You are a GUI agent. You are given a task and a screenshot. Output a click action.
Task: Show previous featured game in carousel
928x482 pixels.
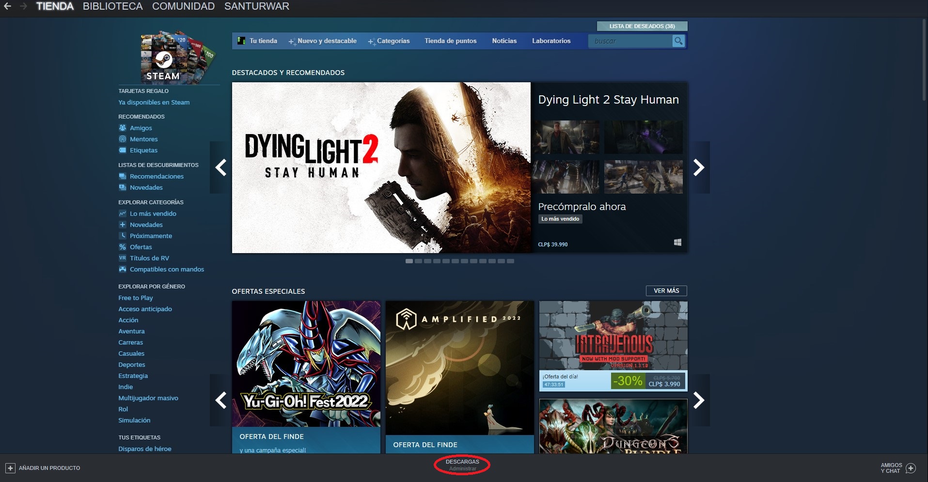pos(220,167)
